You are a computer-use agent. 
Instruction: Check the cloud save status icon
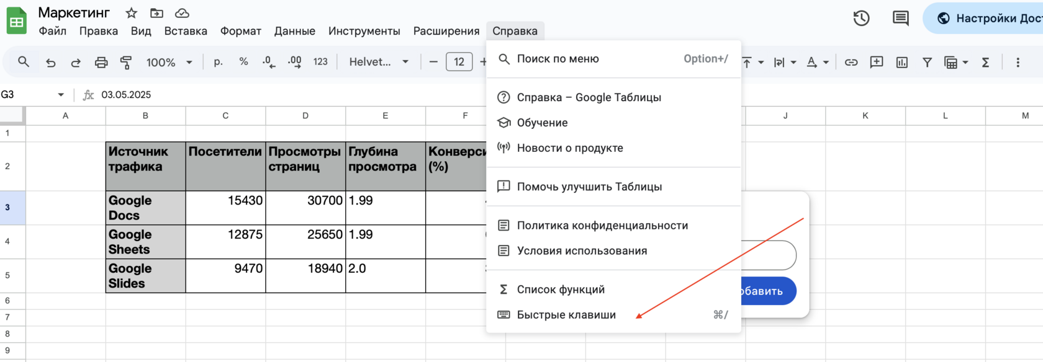[182, 13]
